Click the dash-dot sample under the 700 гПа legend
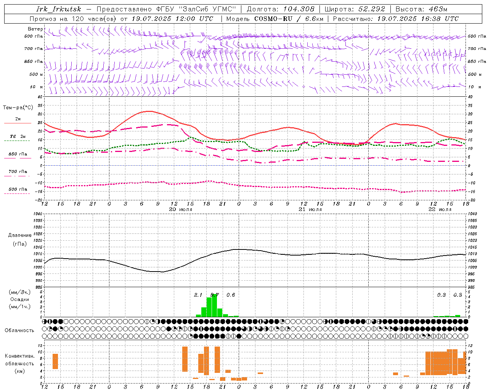Image resolution: width=488 pixels, height=390 pixels. point(17,176)
